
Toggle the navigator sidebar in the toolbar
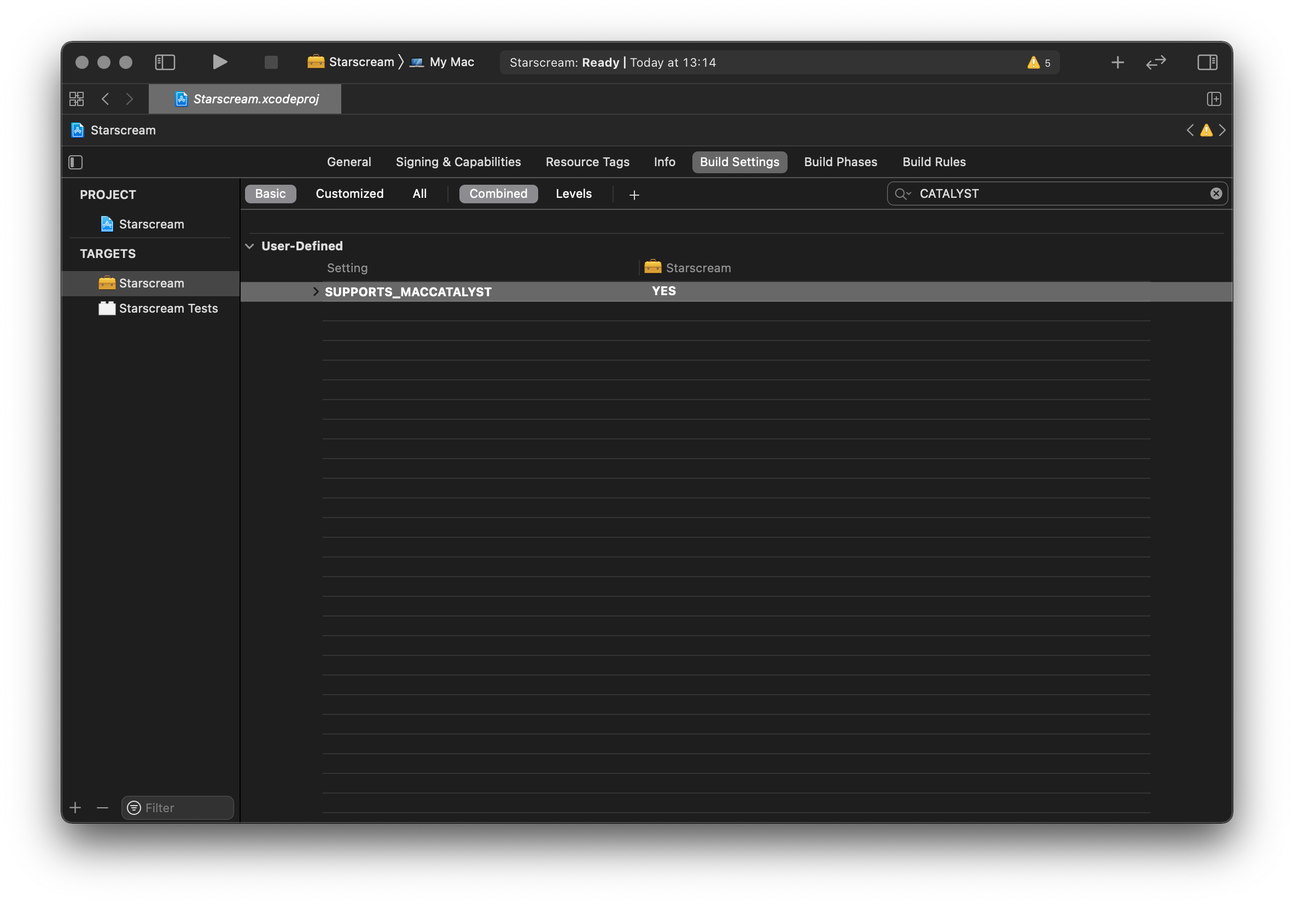click(x=165, y=62)
